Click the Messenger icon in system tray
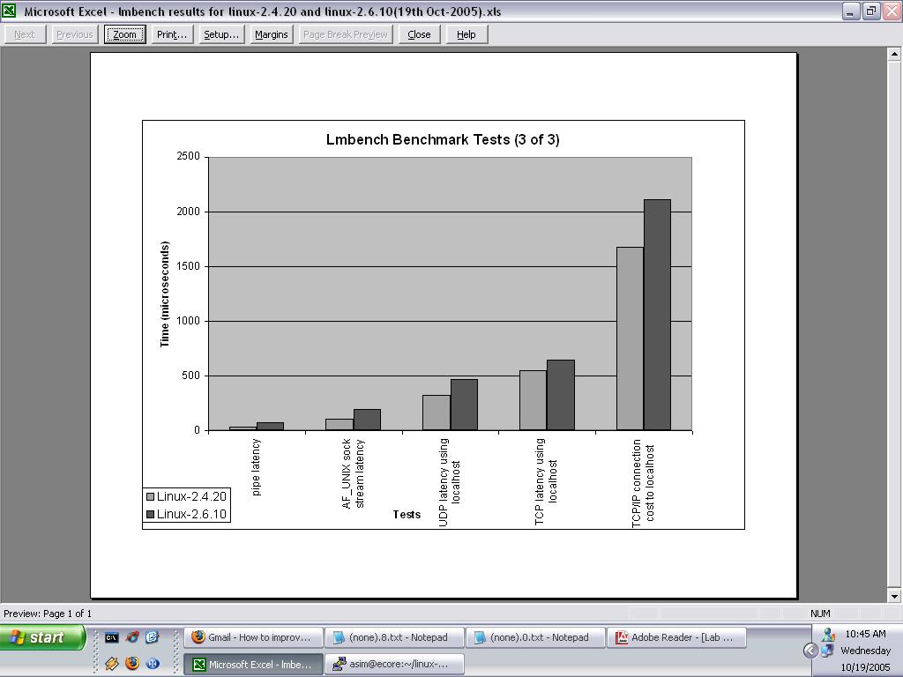This screenshot has height=677, width=903. (828, 635)
